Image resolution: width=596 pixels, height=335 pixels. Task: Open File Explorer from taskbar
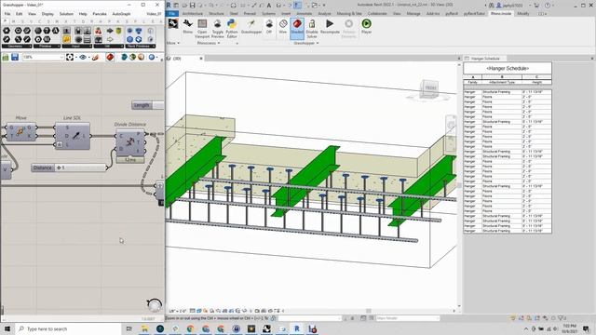144,328
